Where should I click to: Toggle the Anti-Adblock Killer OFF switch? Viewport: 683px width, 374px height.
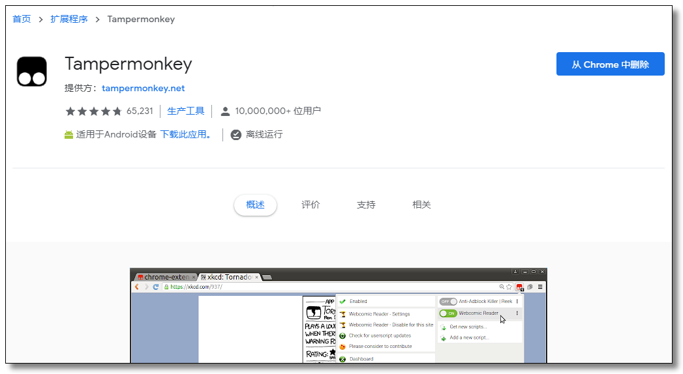pyautogui.click(x=448, y=302)
